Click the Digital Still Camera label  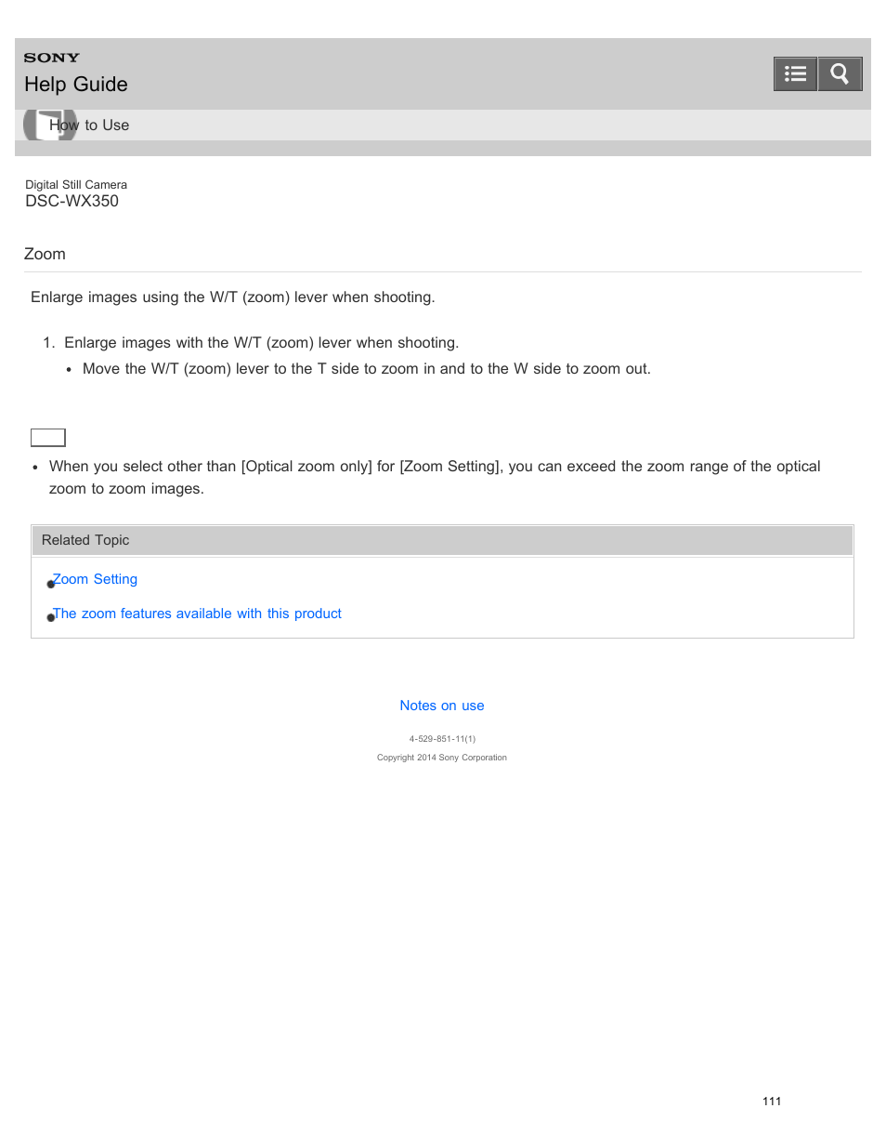76,185
